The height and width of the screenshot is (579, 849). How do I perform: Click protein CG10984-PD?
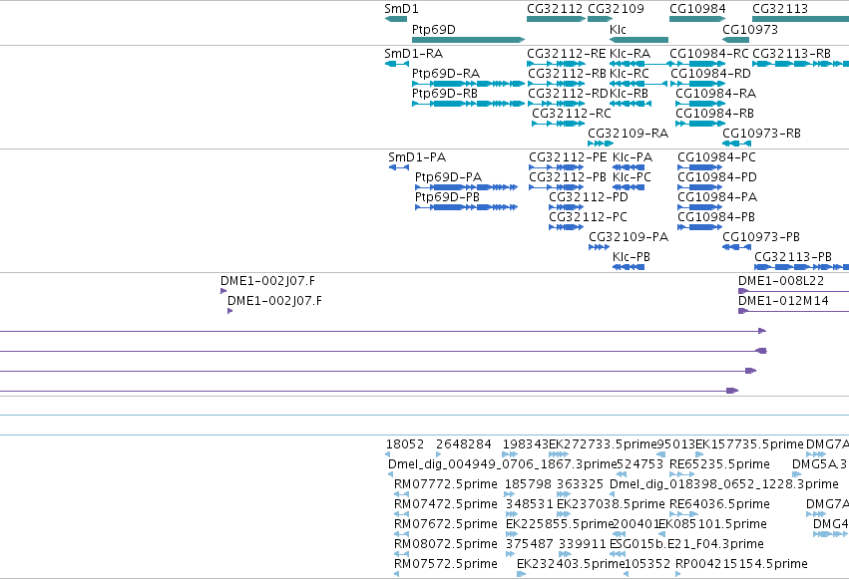click(x=700, y=187)
